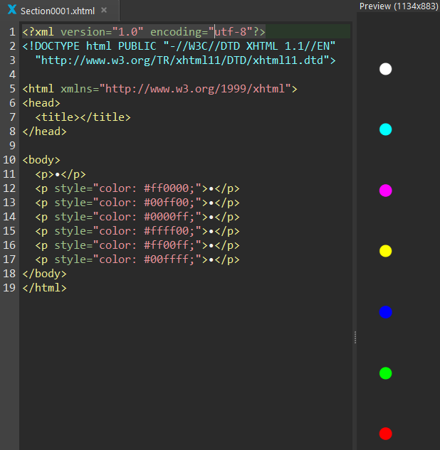
Task: Place cursor inside the empty title tag
Action: 73,117
